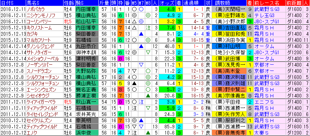310x136 pixels.
Task: Click jockey cell 御神本訓
Action: point(87,52)
